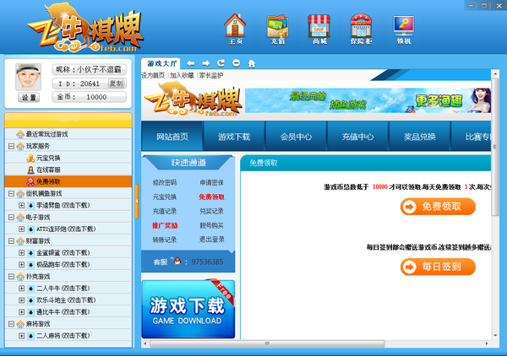Screen dimensions: 507x356
Task: Click the 捕鱼游戏 advertisement banner
Action: [368, 100]
